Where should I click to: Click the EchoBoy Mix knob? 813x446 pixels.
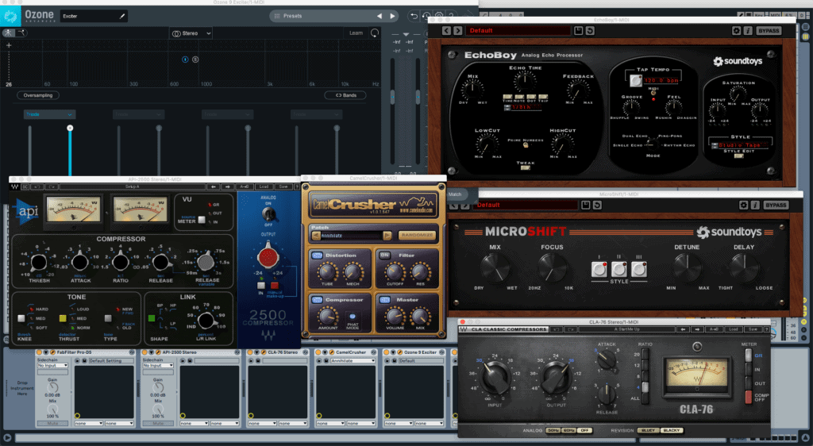(472, 90)
